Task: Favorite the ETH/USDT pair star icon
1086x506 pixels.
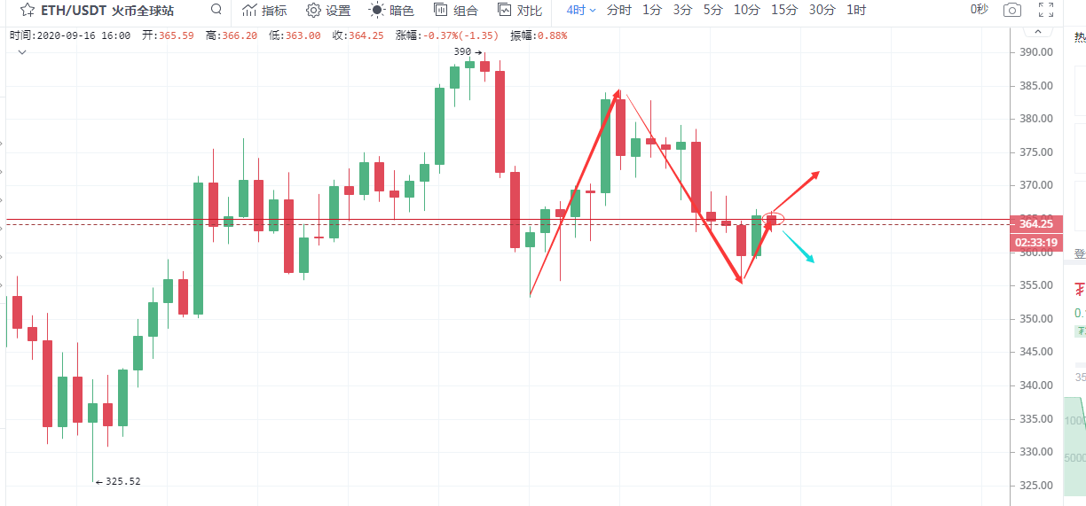Action: coord(28,11)
